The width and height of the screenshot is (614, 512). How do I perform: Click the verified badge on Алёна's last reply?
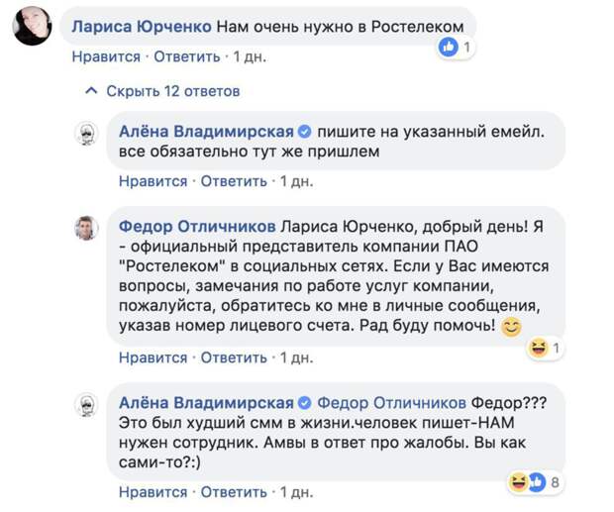click(x=304, y=403)
